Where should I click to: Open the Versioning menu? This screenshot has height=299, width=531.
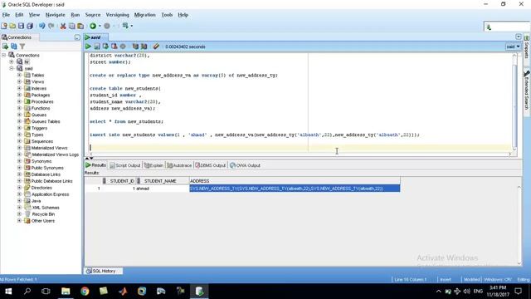[117, 15]
